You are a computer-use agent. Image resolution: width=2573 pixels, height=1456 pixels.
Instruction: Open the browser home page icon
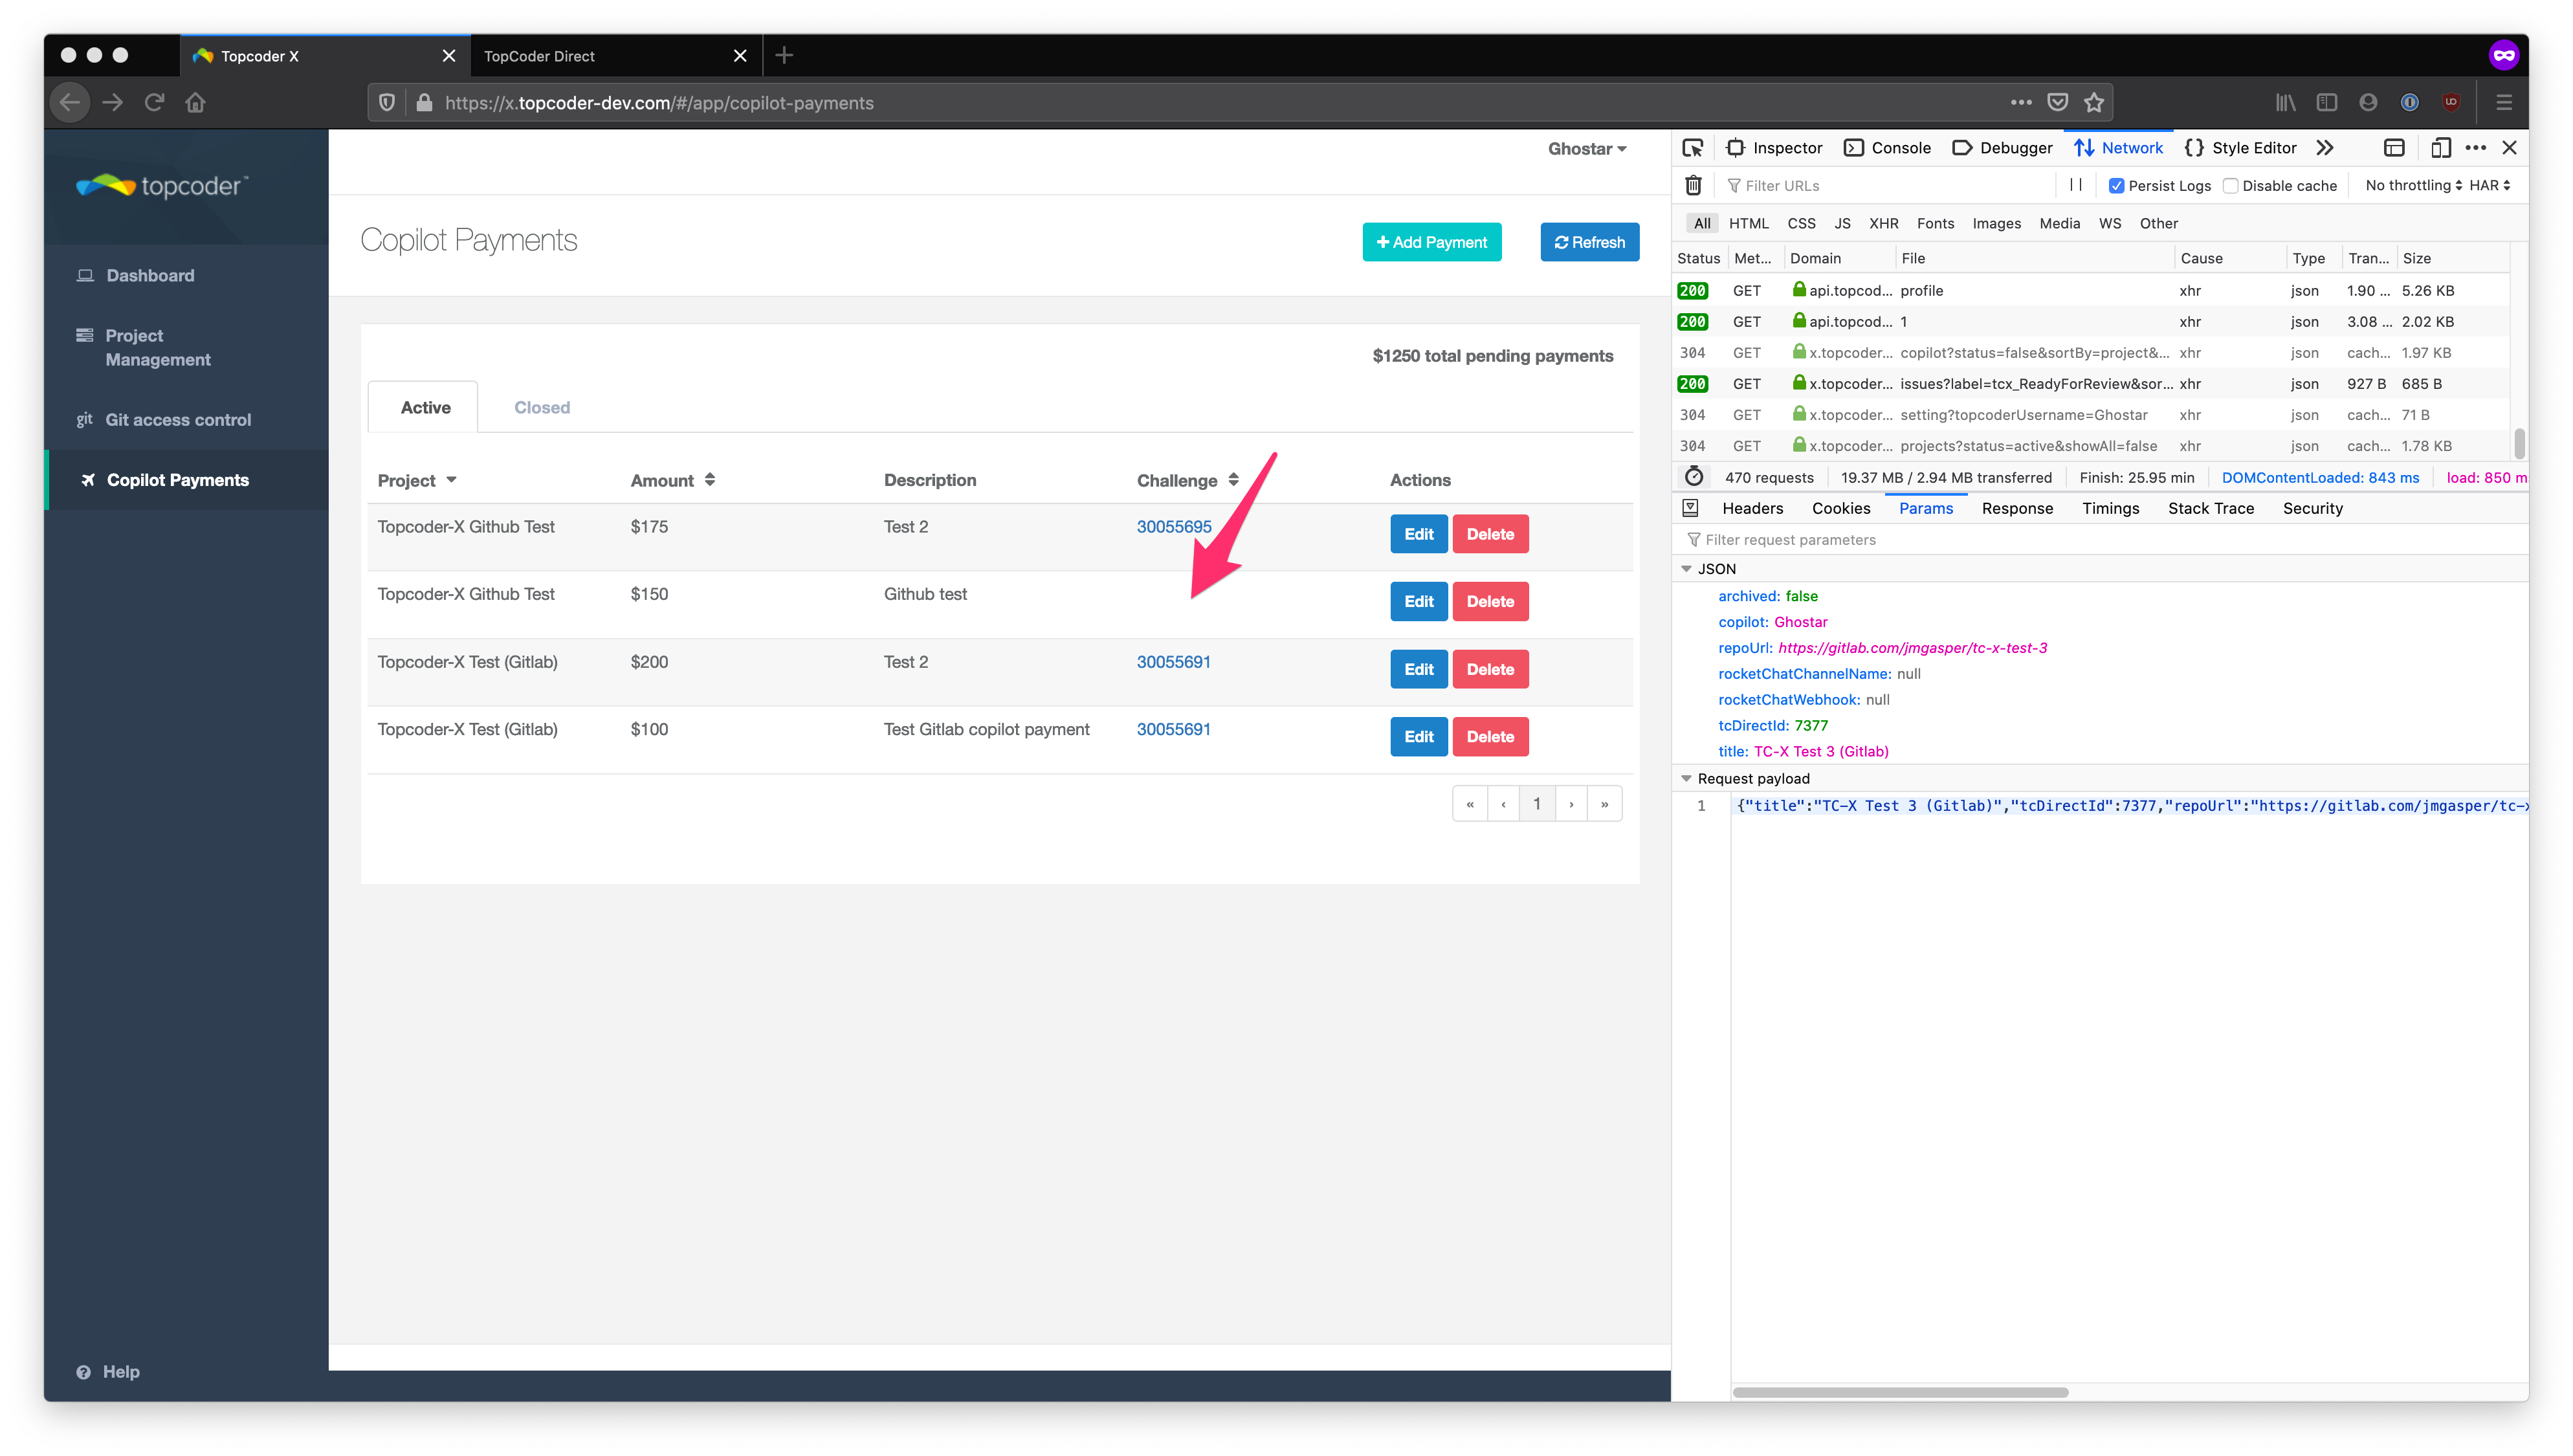(x=196, y=102)
